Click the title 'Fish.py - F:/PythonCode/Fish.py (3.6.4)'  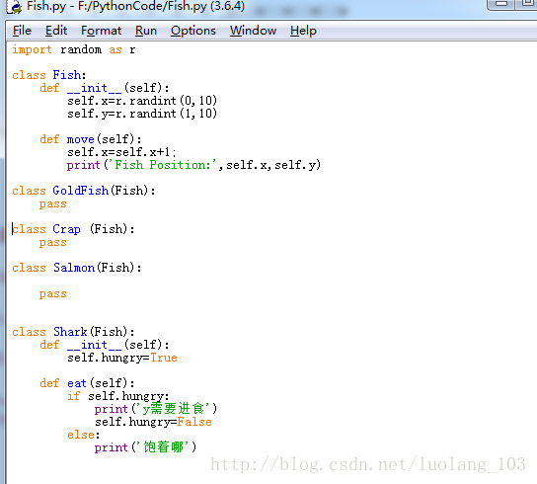(135, 6)
